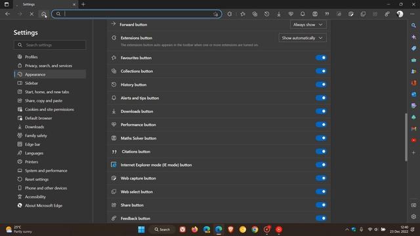420x236 pixels.
Task: Open Google Chrome from the taskbar
Action: (x=255, y=229)
